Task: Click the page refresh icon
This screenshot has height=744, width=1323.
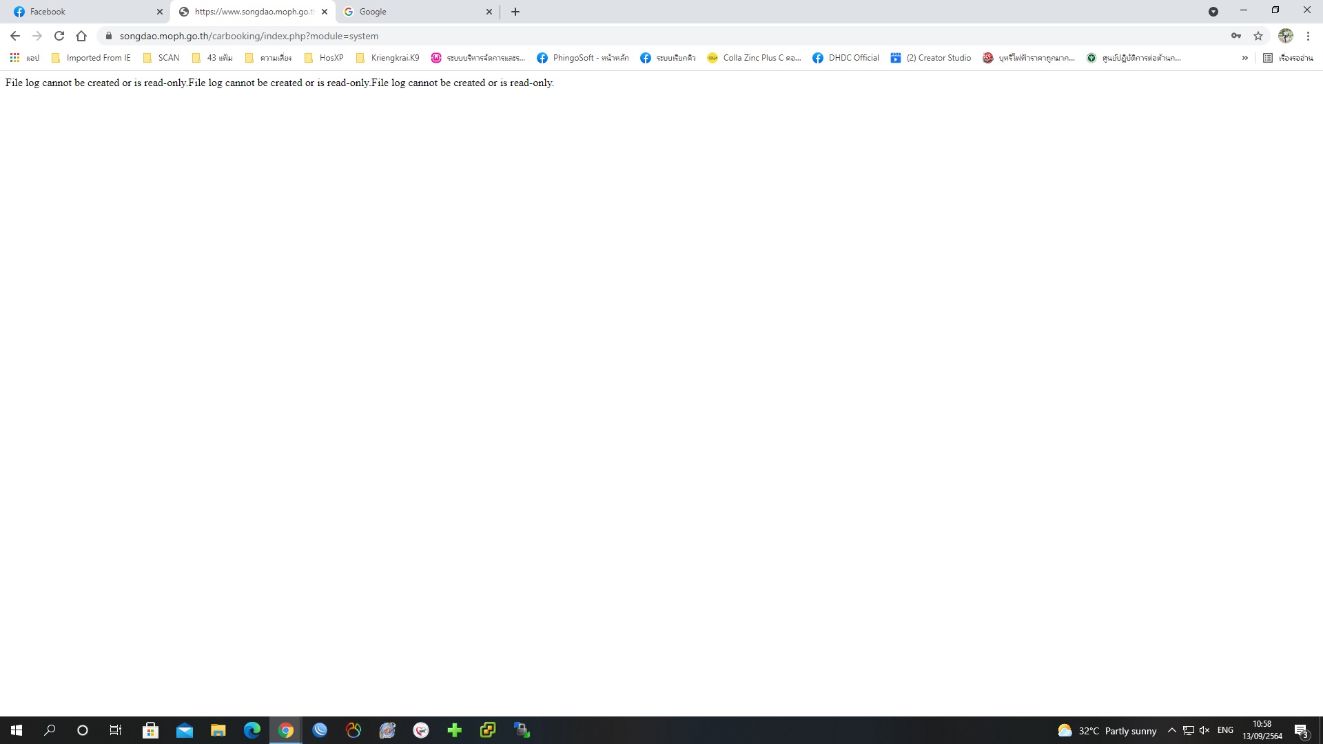Action: pos(58,35)
